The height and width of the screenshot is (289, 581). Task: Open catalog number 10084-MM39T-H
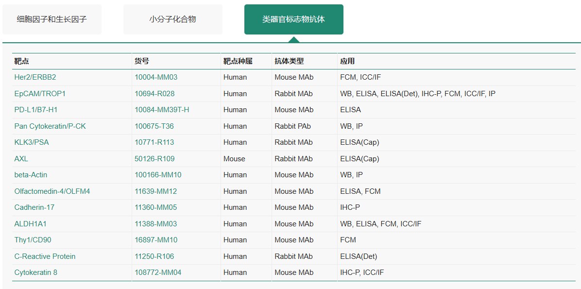tap(162, 110)
